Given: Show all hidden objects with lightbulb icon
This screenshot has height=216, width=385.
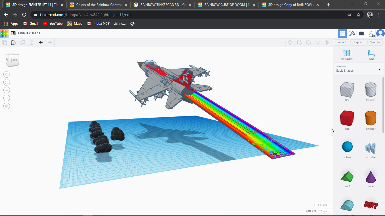Looking at the screenshot, I should pos(290,42).
